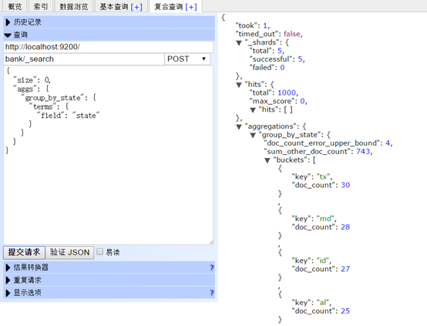This screenshot has height=326, width=427.
Task: Click inside the JSON query body editor
Action: pyautogui.click(x=109, y=155)
